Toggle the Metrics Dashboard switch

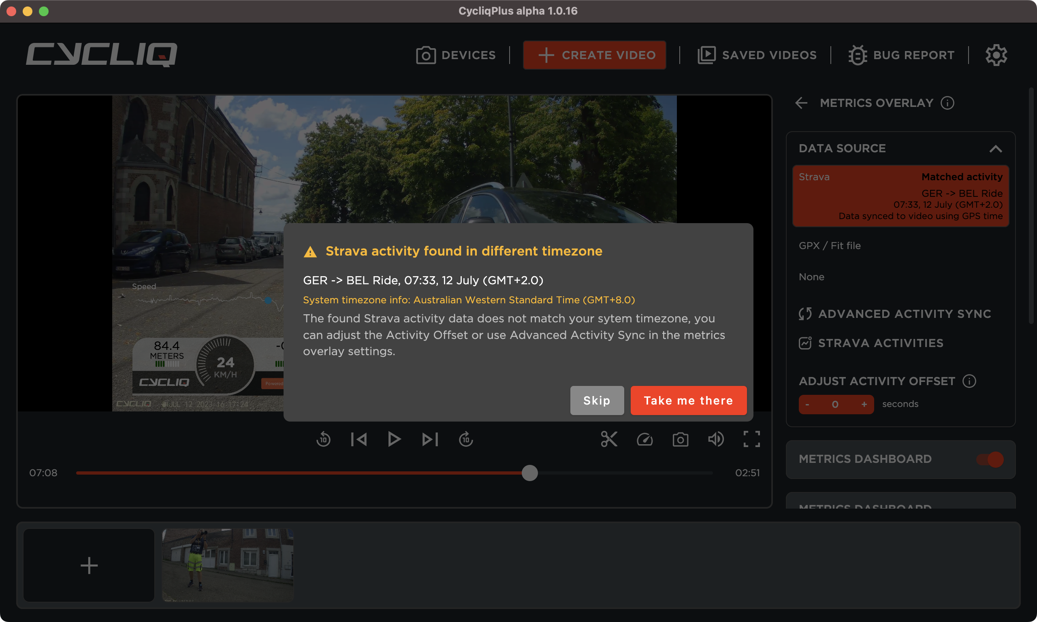tap(990, 459)
